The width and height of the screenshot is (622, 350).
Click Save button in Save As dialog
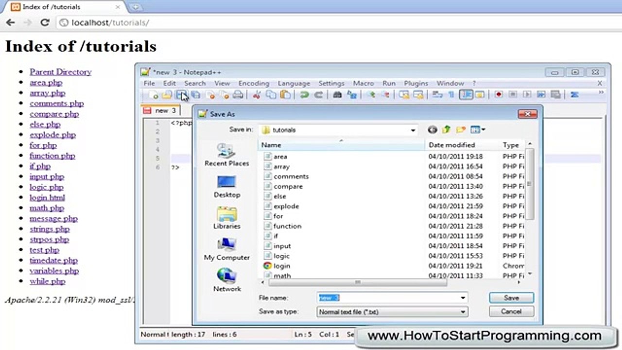(511, 297)
